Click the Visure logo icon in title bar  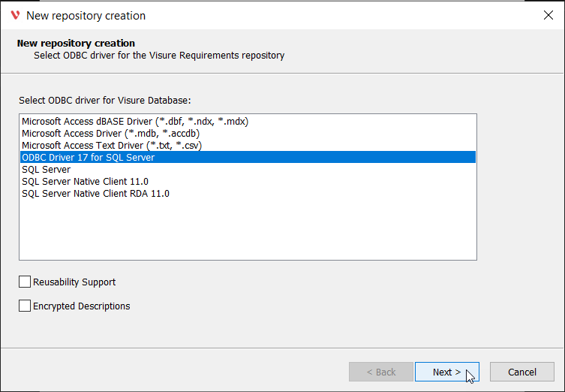tap(15, 15)
